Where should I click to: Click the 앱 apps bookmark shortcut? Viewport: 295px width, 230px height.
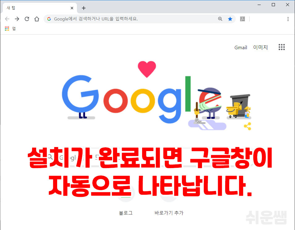pyautogui.click(x=10, y=29)
